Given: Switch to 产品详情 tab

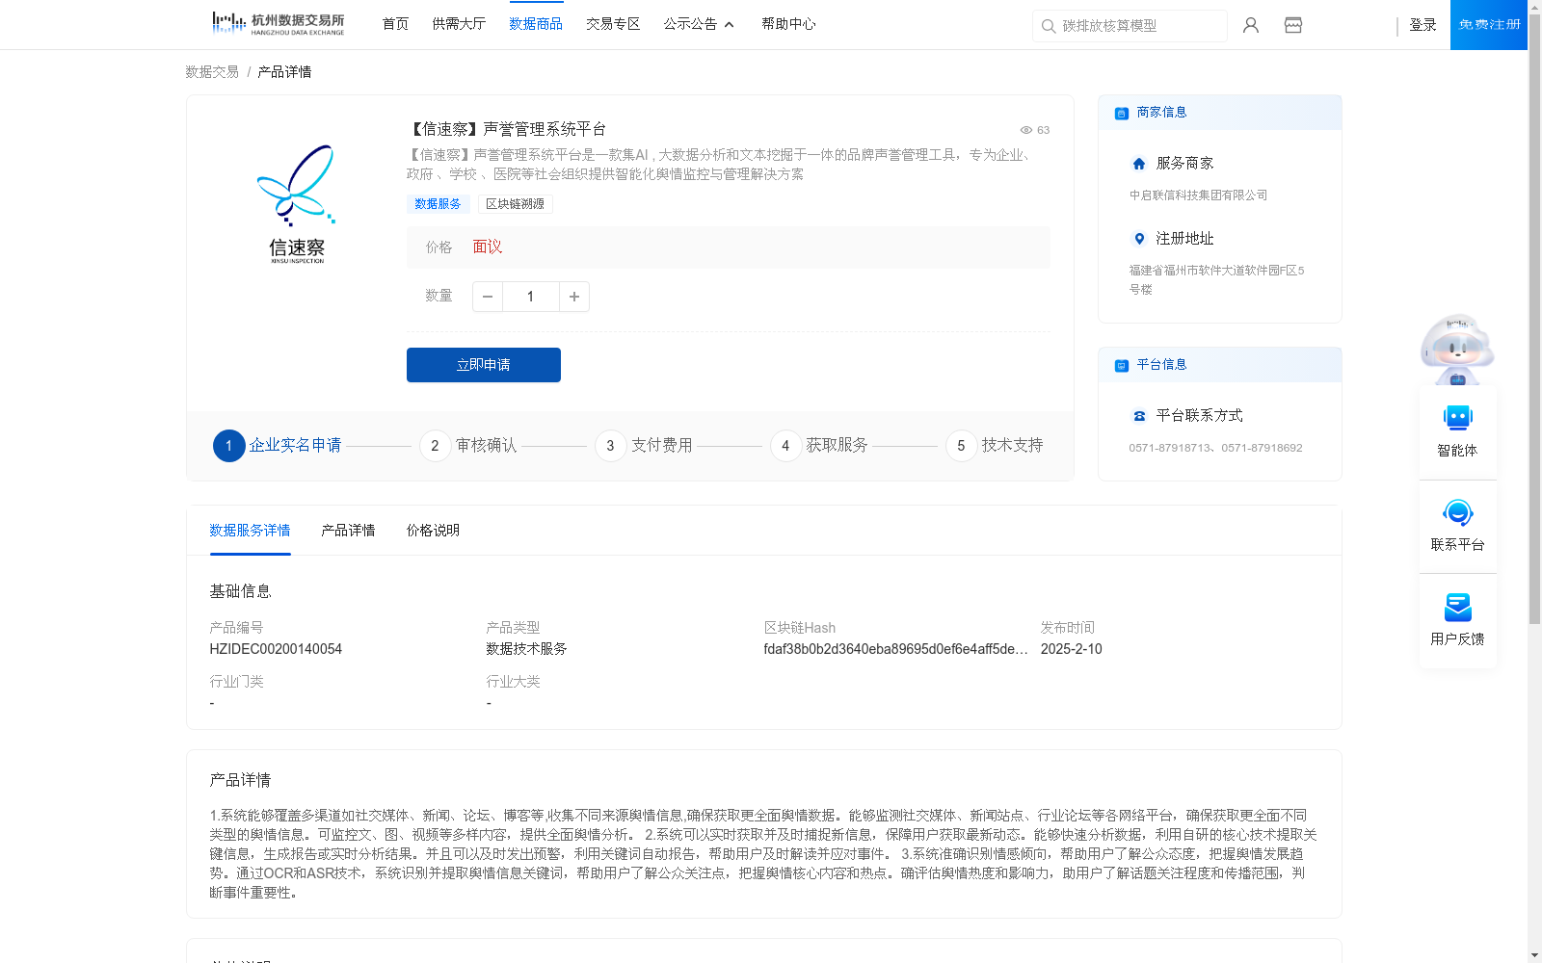Looking at the screenshot, I should 348,531.
